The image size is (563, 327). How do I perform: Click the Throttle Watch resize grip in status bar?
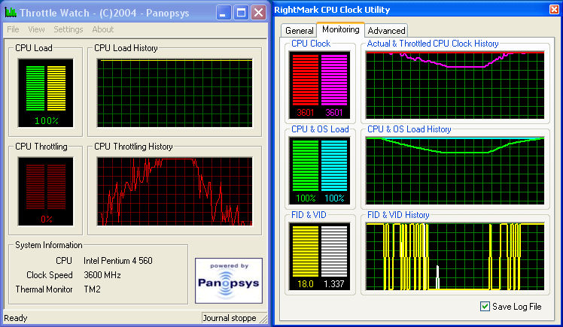(x=263, y=319)
